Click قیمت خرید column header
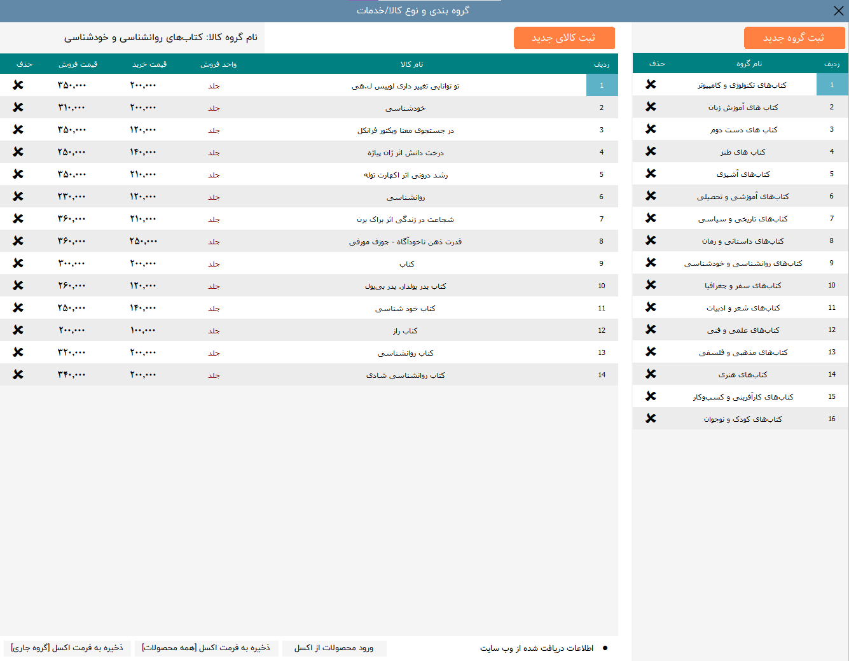The height and width of the screenshot is (661, 849). [x=149, y=64]
